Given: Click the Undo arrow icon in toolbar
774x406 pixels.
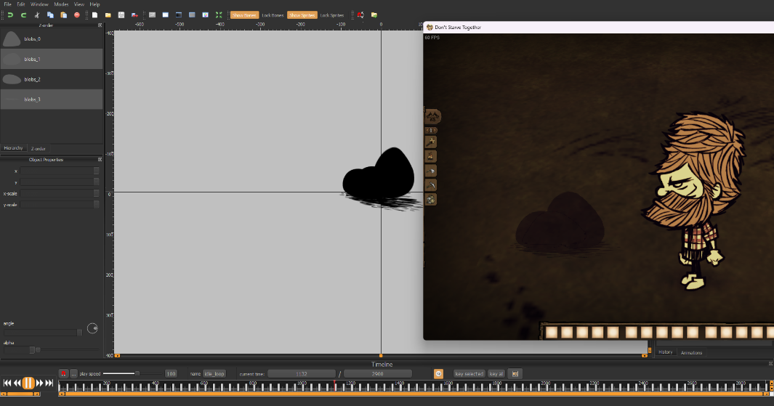Looking at the screenshot, I should pos(10,15).
